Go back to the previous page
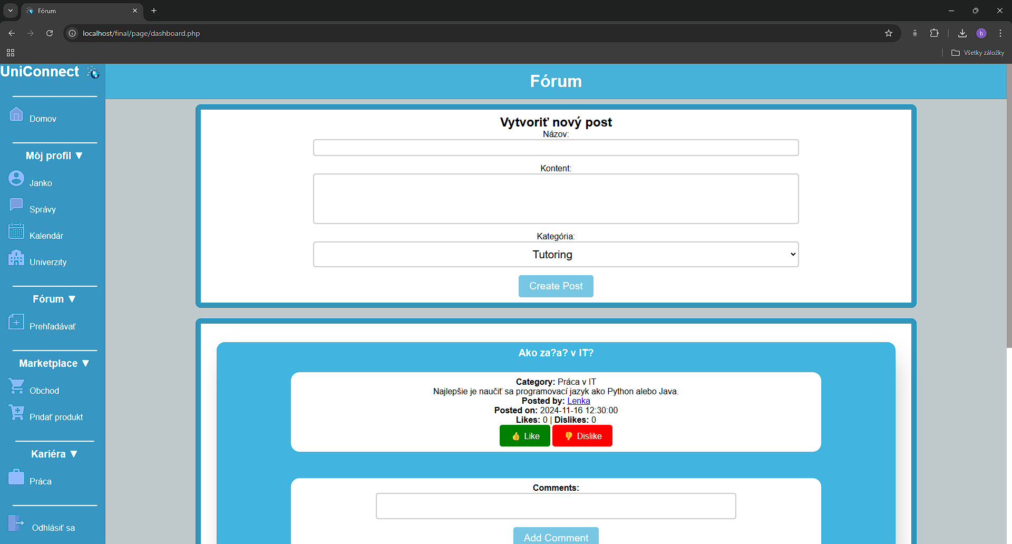 point(12,33)
